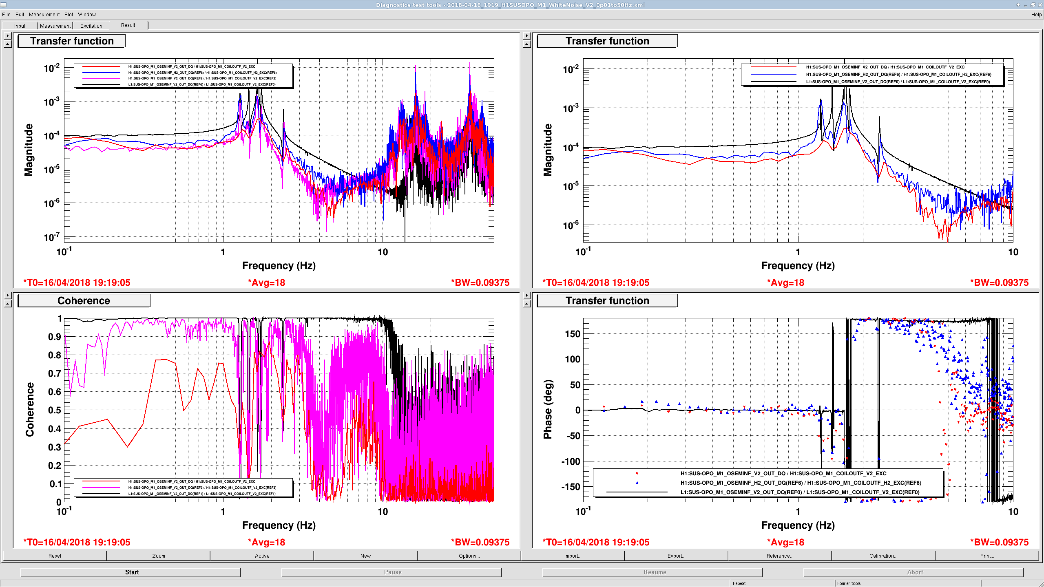The image size is (1044, 587).
Task: Click the Zoom button
Action: click(x=159, y=556)
